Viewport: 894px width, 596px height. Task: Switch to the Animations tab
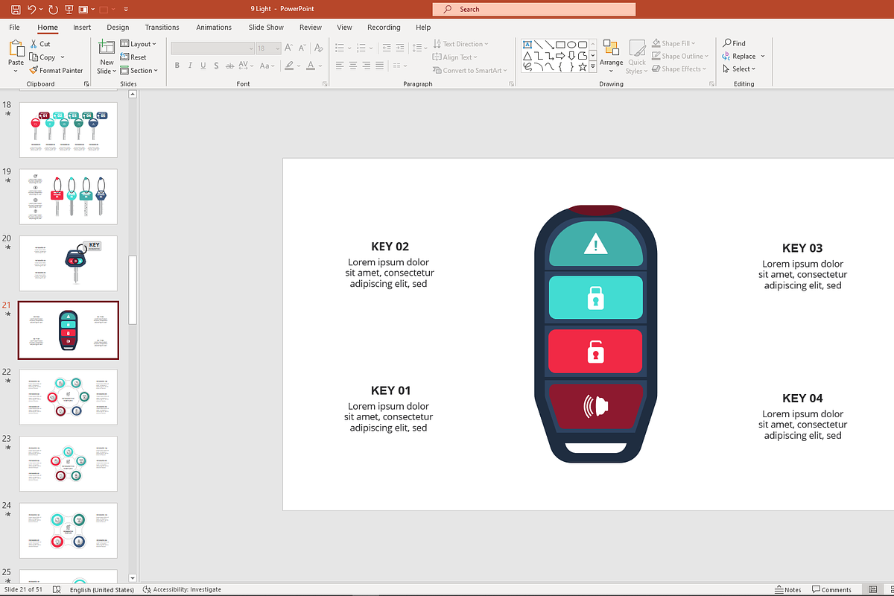click(x=214, y=28)
